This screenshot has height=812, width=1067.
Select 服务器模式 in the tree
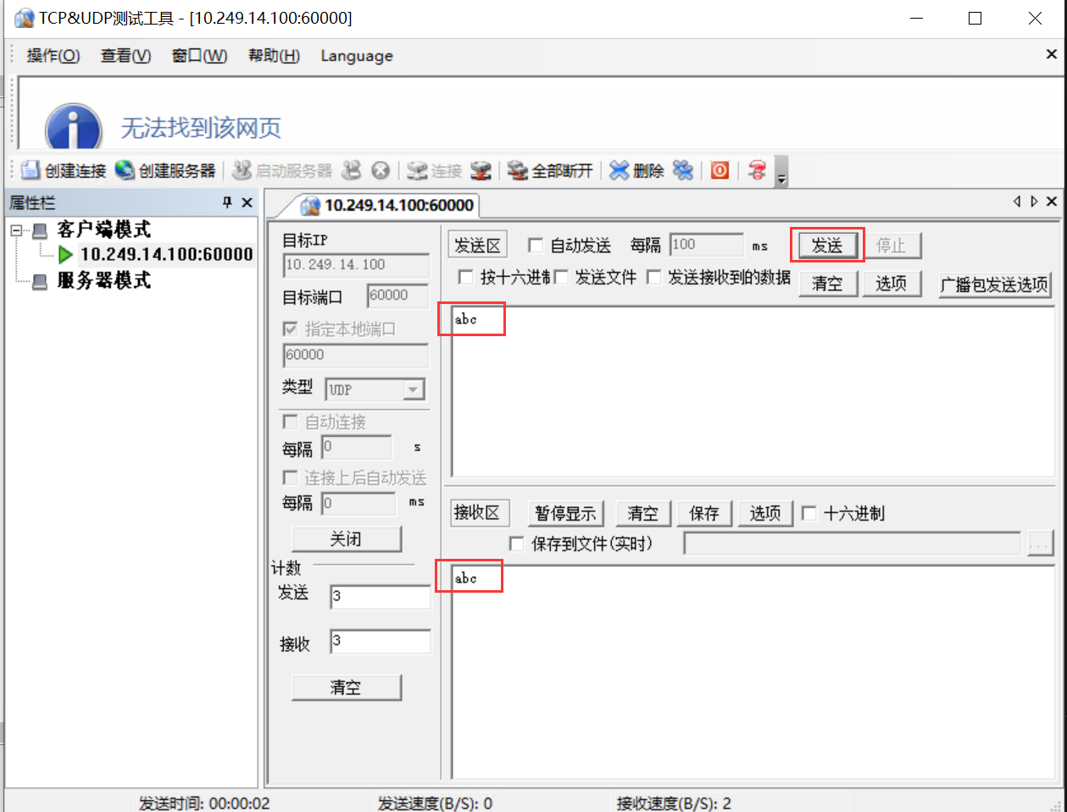coord(103,280)
